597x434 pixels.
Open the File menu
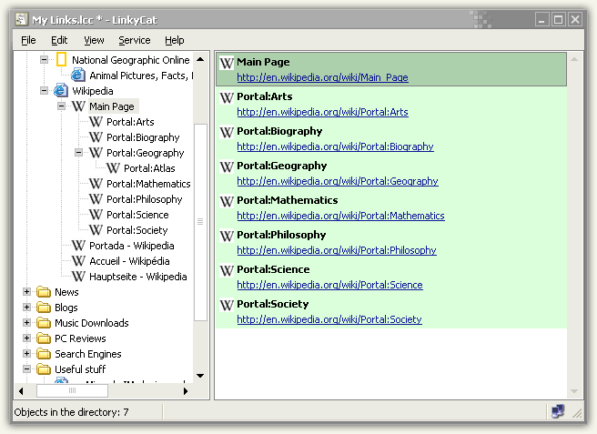(28, 40)
